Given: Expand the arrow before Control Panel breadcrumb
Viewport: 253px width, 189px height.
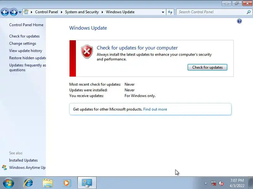Looking at the screenshot, I should 32,12.
